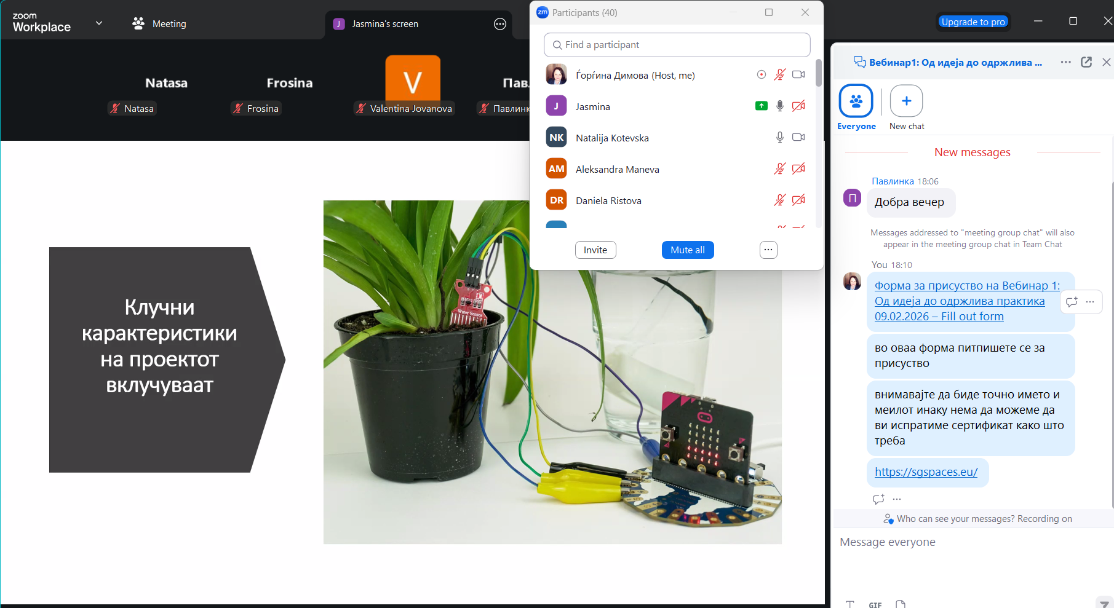The width and height of the screenshot is (1114, 608).
Task: Toggle Daniela Ristova's camera icon
Action: (x=798, y=200)
